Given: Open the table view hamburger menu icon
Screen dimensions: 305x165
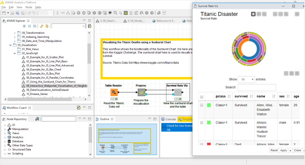Looking at the screenshot, I should [x=297, y=74].
